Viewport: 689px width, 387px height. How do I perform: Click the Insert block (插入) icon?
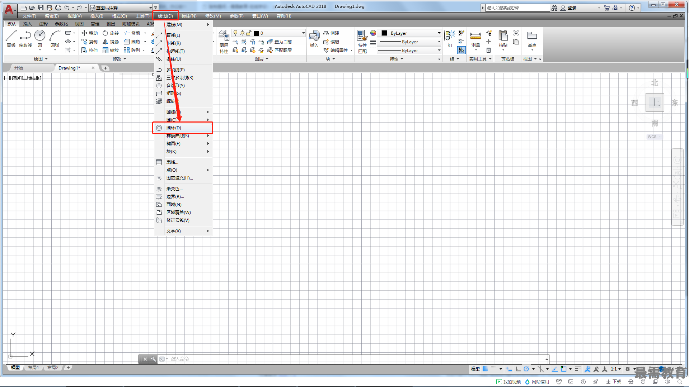tap(314, 39)
